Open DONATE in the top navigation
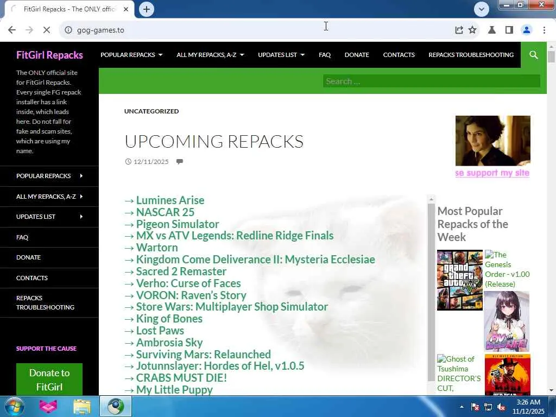Image resolution: width=556 pixels, height=417 pixels. tap(357, 55)
